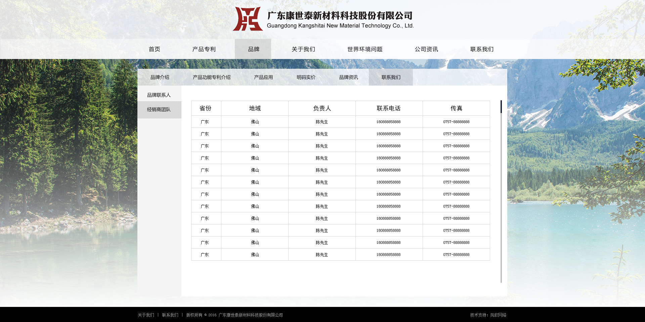Switch to the 品牌介绍 sub-tab
645x322 pixels.
pyautogui.click(x=160, y=77)
